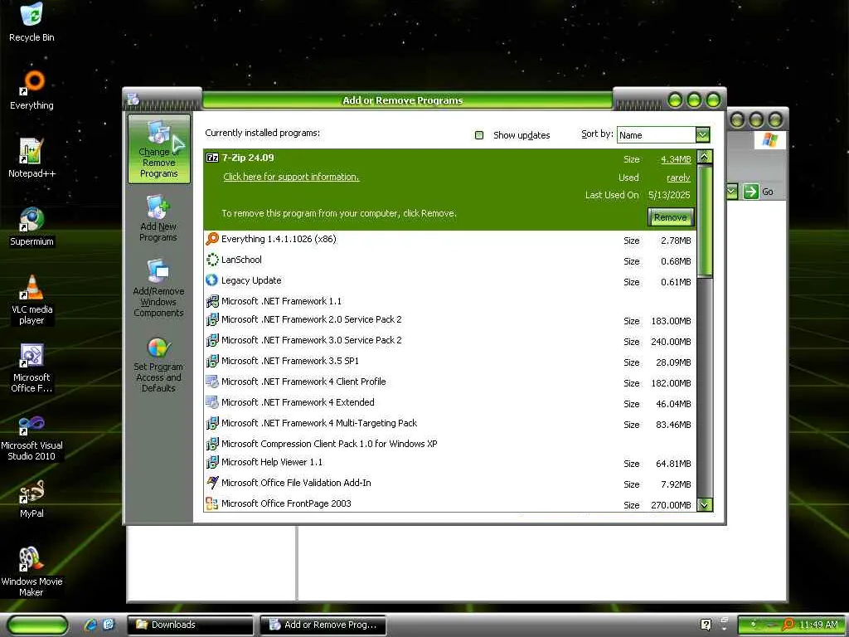This screenshot has height=637, width=849.
Task: Open Add/Remove Windows Components
Action: [x=158, y=288]
